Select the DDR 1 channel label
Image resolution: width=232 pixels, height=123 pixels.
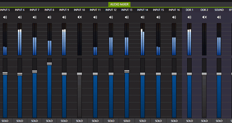[189, 10]
